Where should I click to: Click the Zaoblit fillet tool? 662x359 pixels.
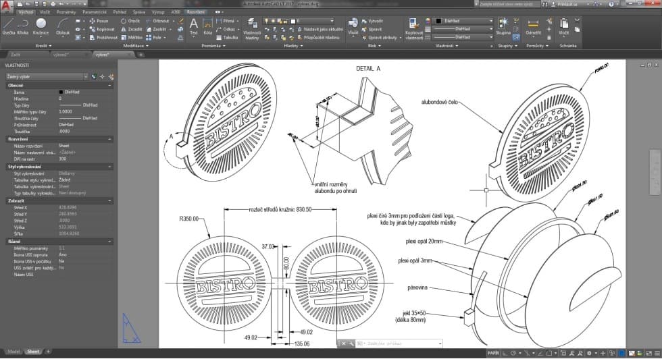coord(156,30)
